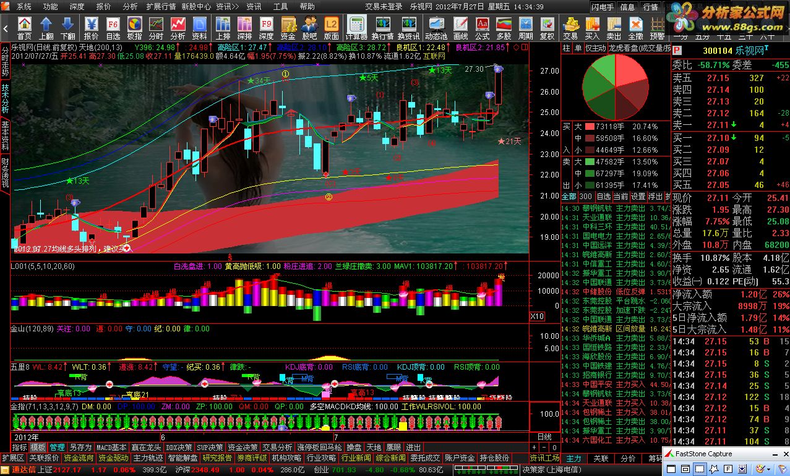Select 主力 tab in bottom-right panel
Image resolution: width=790 pixels, height=476 pixels.
tap(574, 458)
